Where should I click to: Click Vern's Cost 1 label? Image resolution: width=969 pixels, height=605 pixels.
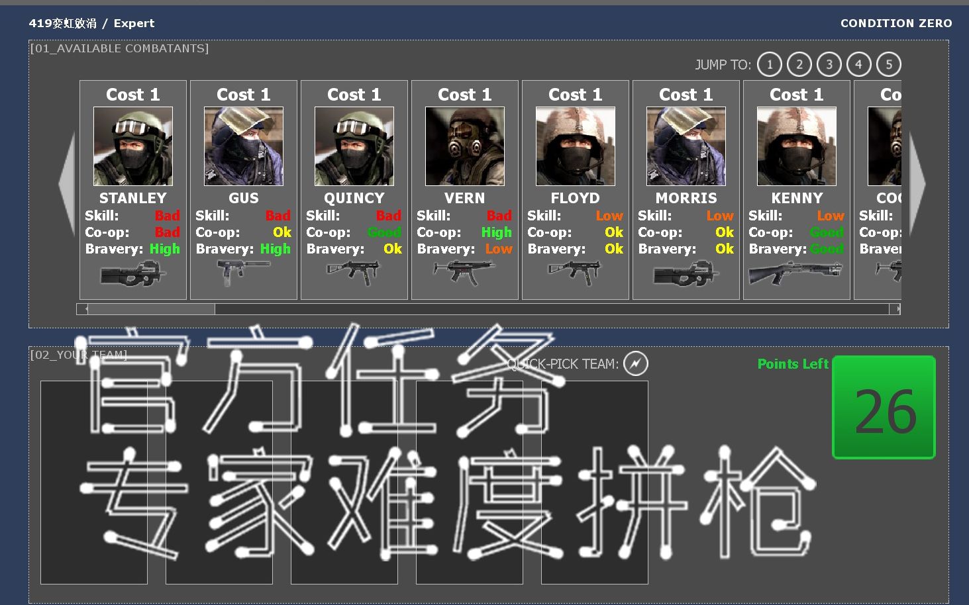465,95
